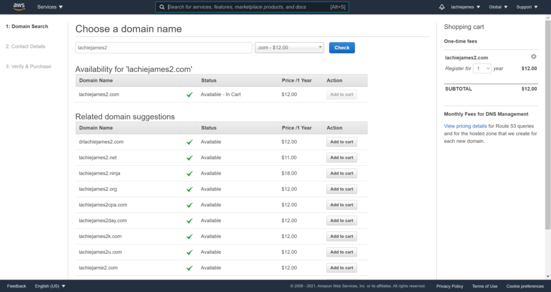This screenshot has width=551, height=292.
Task: Select step 3: Verify & Purchase
Action: 28,66
